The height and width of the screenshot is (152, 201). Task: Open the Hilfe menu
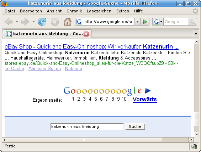point(138,11)
